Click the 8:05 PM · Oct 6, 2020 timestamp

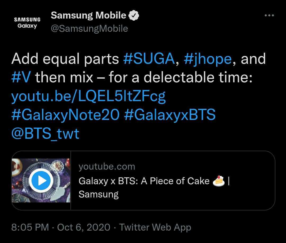pyautogui.click(x=61, y=227)
